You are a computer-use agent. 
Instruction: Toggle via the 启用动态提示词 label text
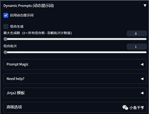22,15
